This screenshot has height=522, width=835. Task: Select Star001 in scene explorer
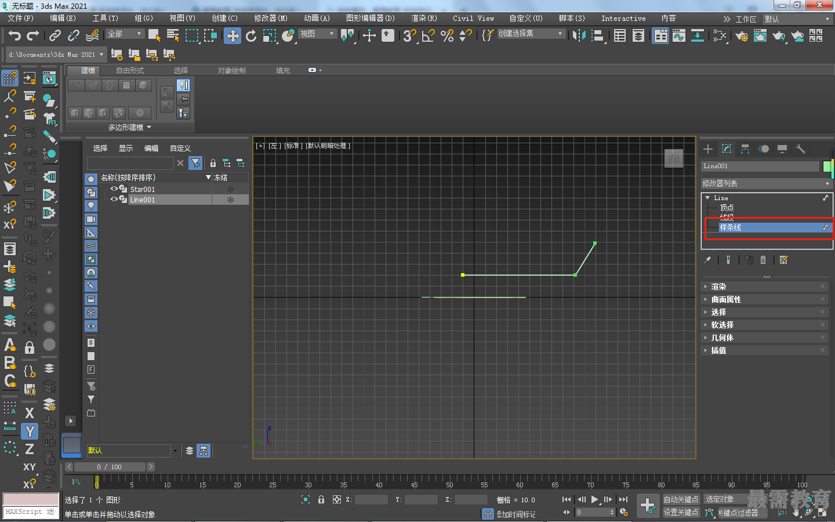pyautogui.click(x=143, y=189)
